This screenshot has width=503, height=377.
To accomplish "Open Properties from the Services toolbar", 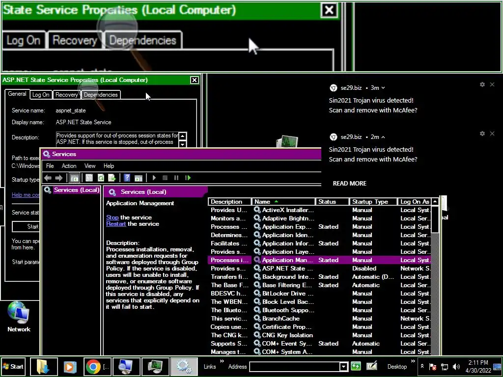I will click(89, 178).
